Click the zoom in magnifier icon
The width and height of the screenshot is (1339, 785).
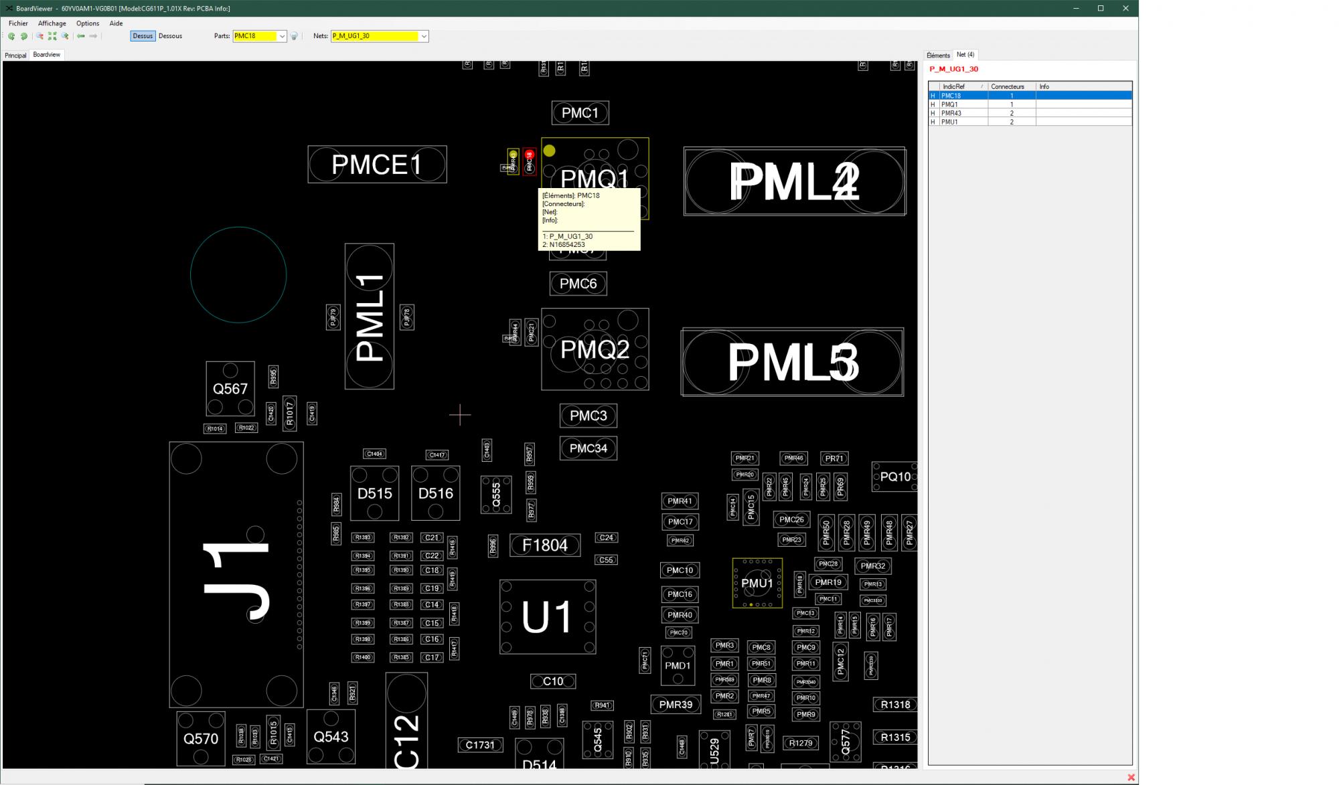[65, 36]
